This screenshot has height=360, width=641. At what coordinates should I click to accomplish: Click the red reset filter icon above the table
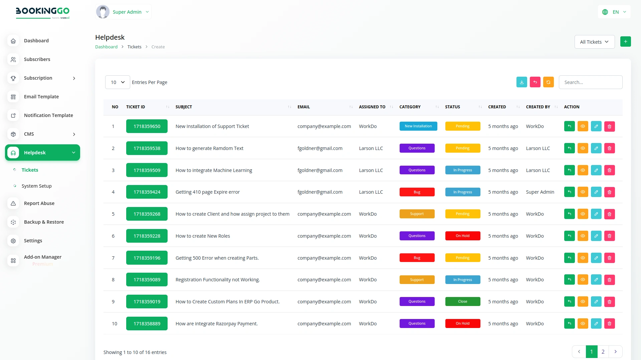(535, 82)
